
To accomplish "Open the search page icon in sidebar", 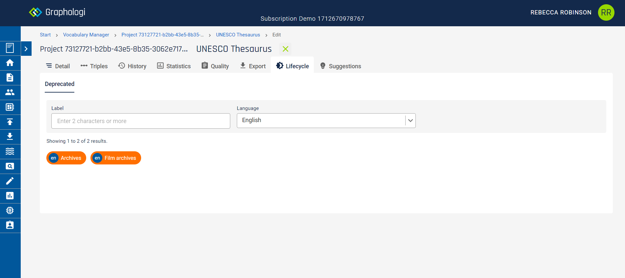I will click(10, 166).
